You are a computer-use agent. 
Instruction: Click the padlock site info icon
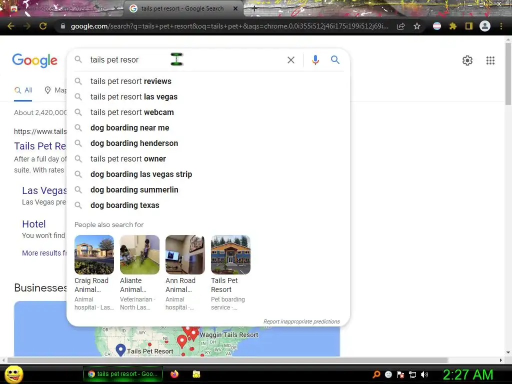[63, 26]
